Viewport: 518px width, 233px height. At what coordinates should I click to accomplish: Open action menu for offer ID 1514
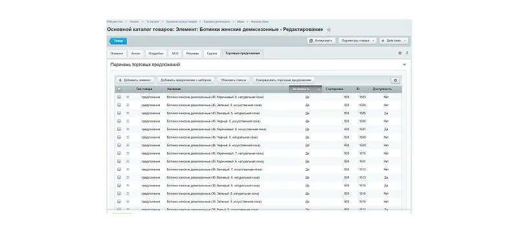[128, 186]
